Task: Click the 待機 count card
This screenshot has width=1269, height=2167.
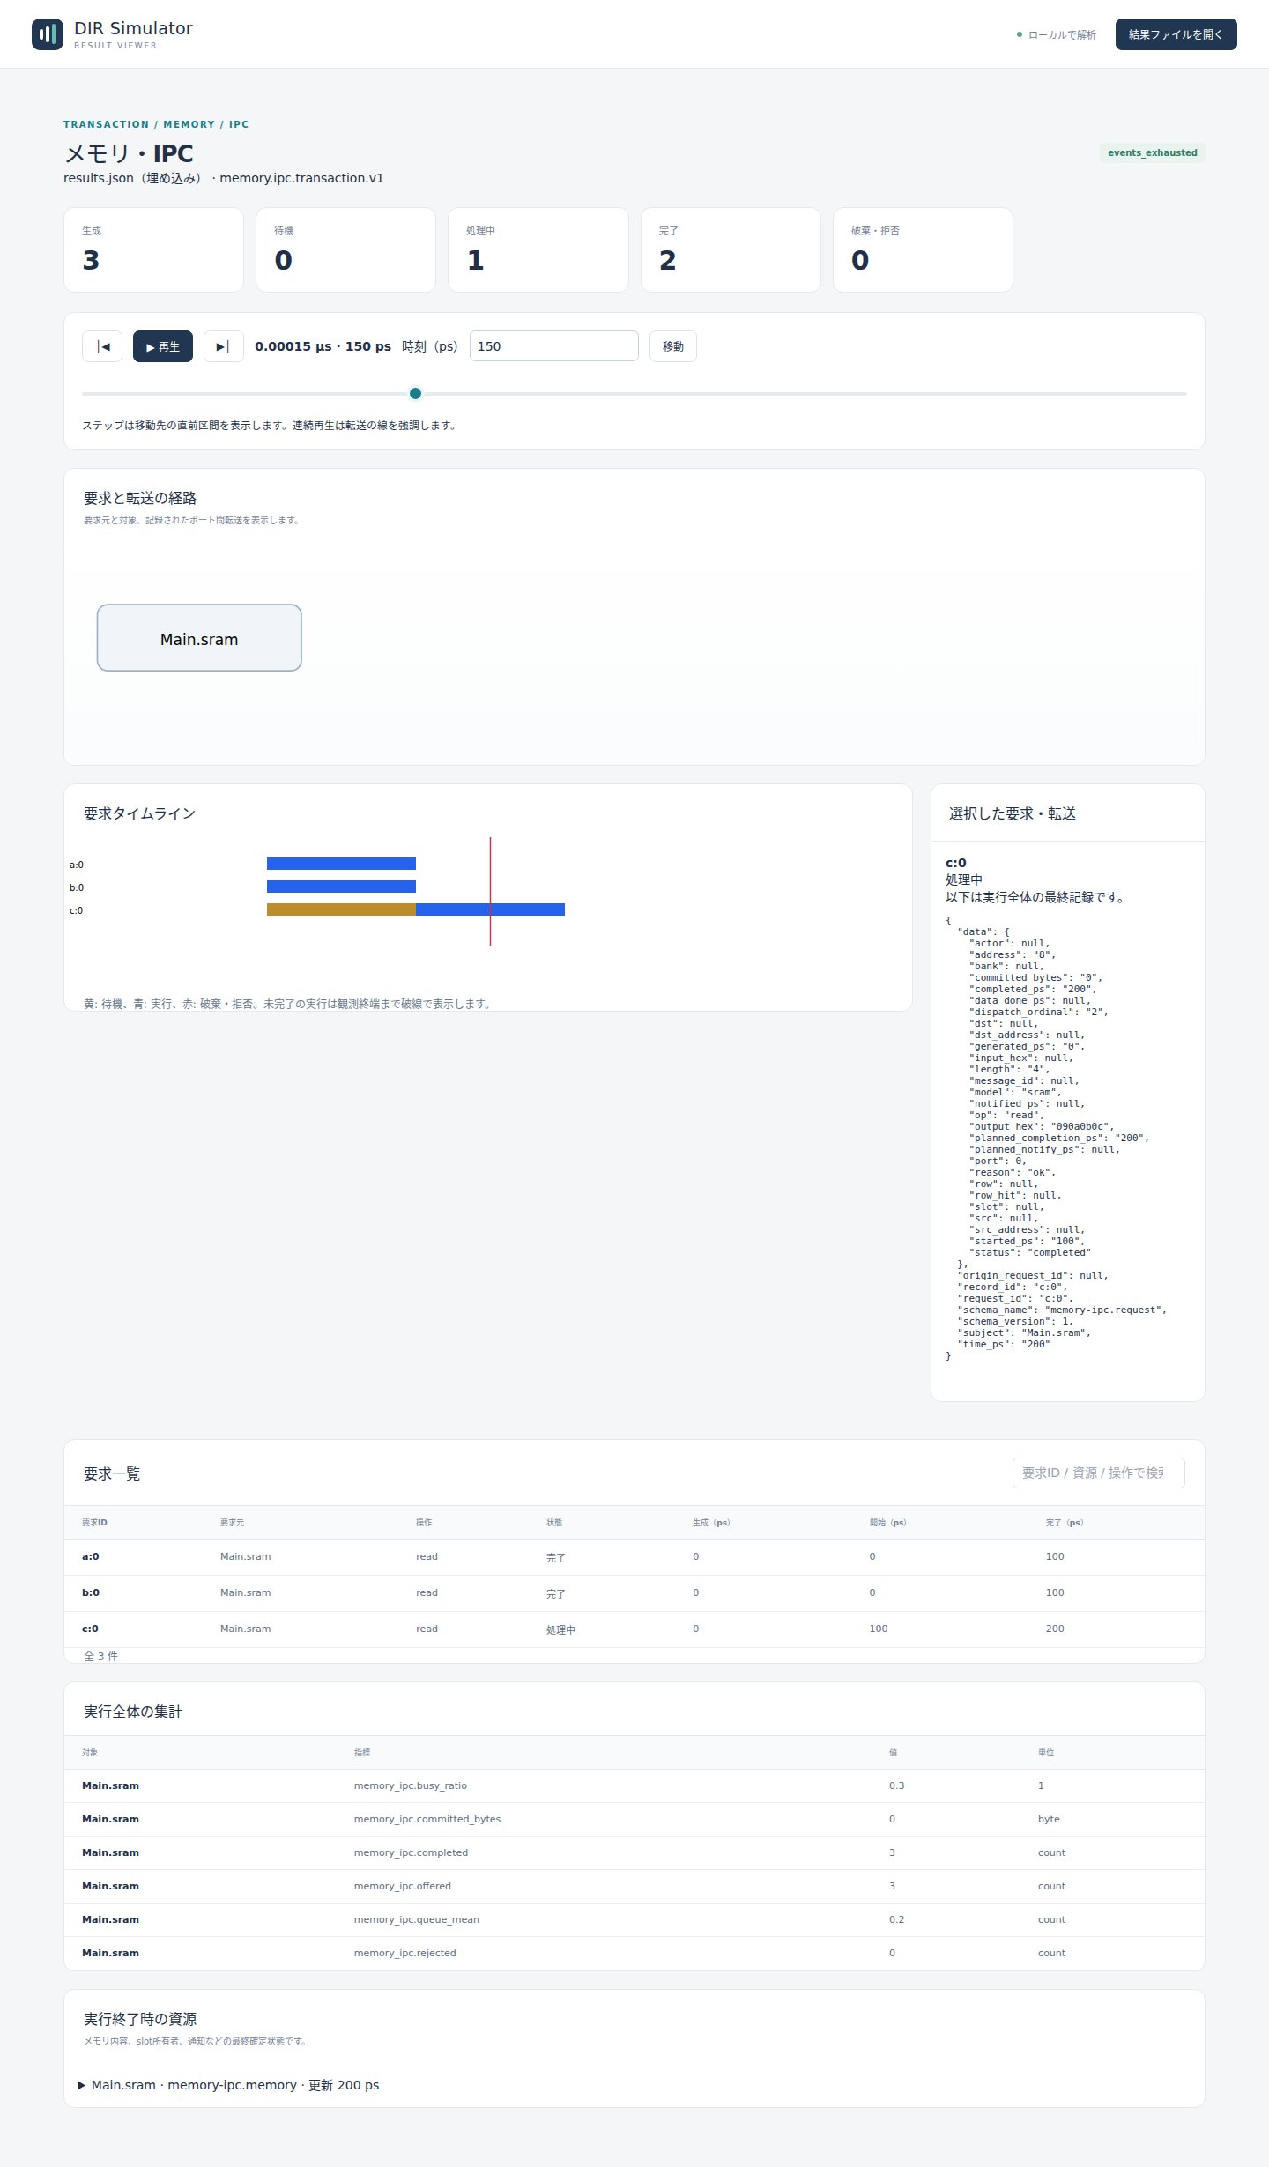Action: click(345, 249)
